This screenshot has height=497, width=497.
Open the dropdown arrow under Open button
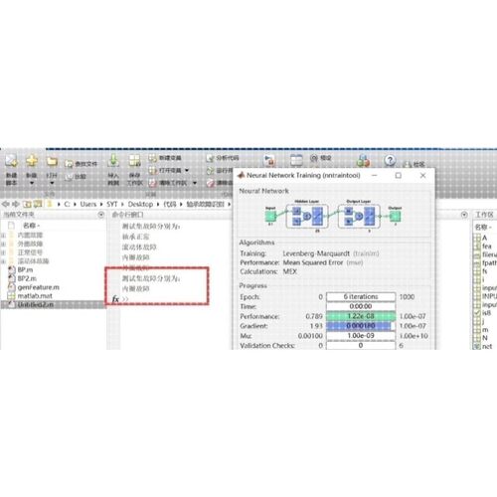[x=52, y=183]
